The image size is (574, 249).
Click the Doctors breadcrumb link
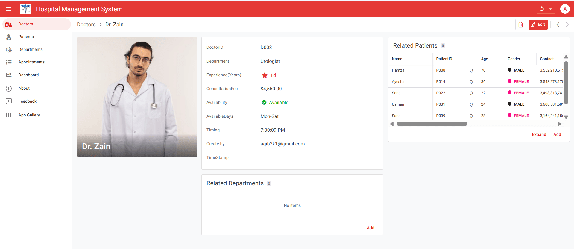(x=86, y=25)
